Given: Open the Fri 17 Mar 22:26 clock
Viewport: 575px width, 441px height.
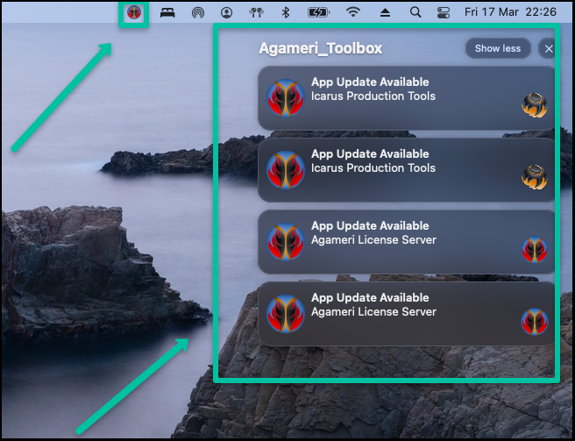Looking at the screenshot, I should (510, 12).
